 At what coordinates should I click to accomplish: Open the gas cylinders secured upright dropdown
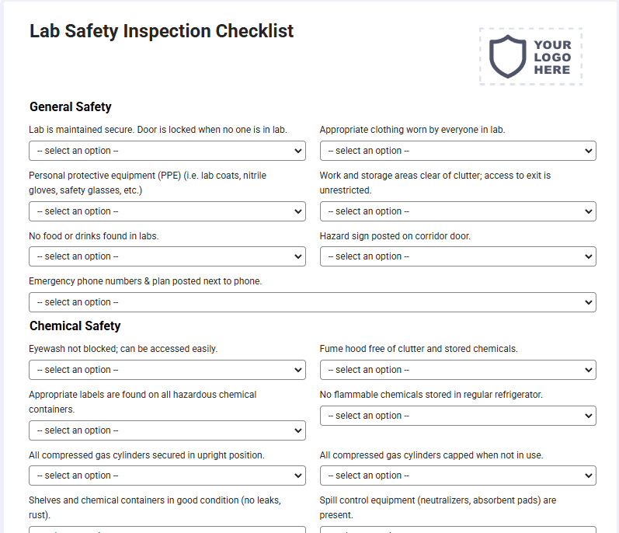[167, 476]
